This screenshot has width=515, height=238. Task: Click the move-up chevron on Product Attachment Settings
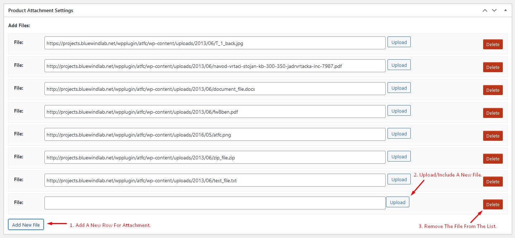tap(485, 10)
